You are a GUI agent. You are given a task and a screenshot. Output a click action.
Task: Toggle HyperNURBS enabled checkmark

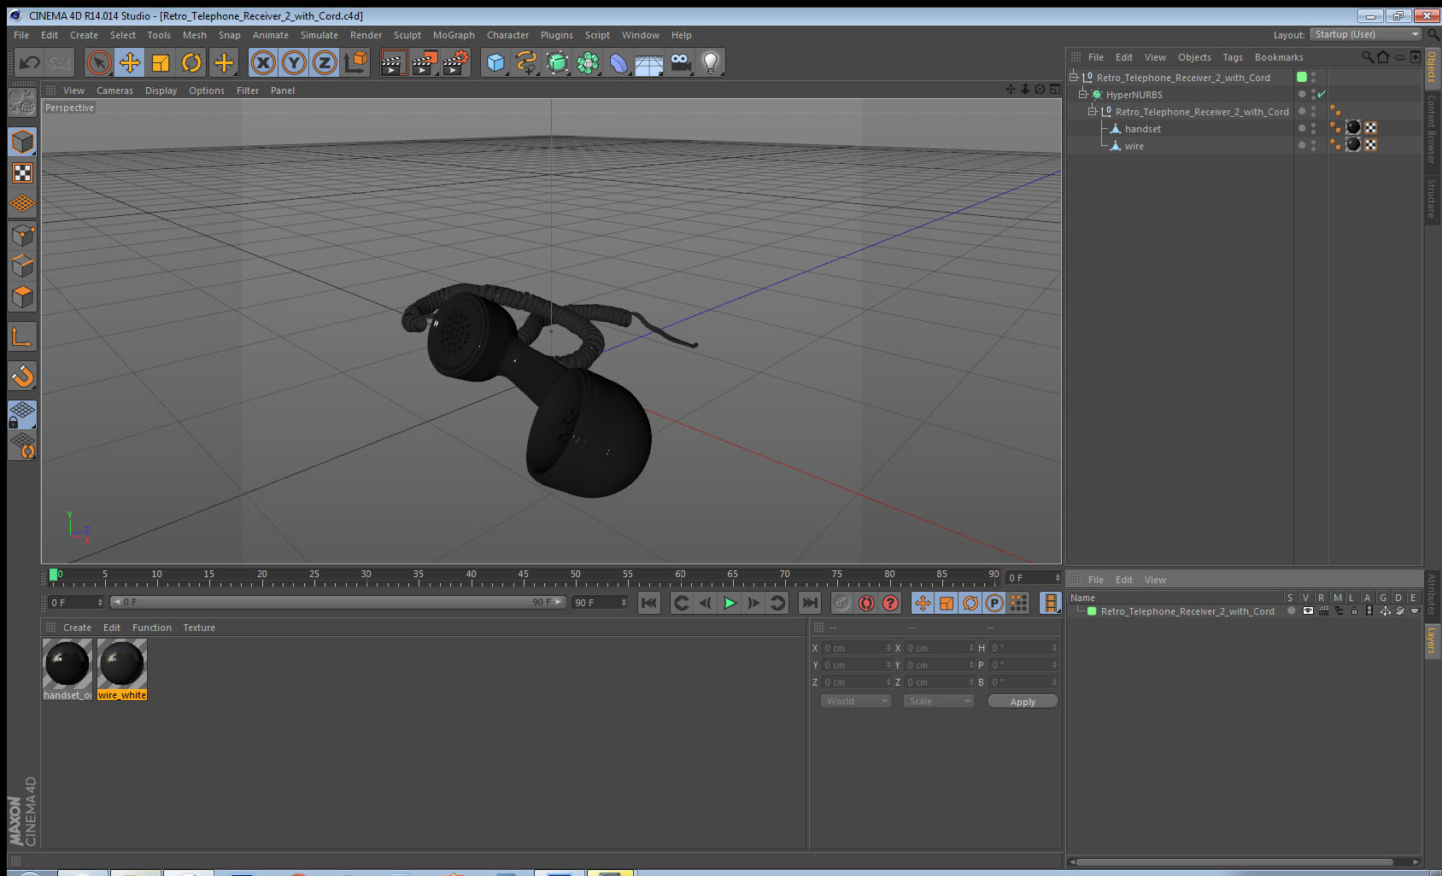coord(1322,95)
